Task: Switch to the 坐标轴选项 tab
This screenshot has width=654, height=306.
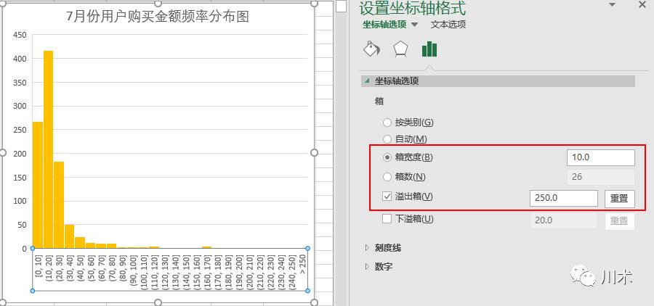Action: pos(384,25)
